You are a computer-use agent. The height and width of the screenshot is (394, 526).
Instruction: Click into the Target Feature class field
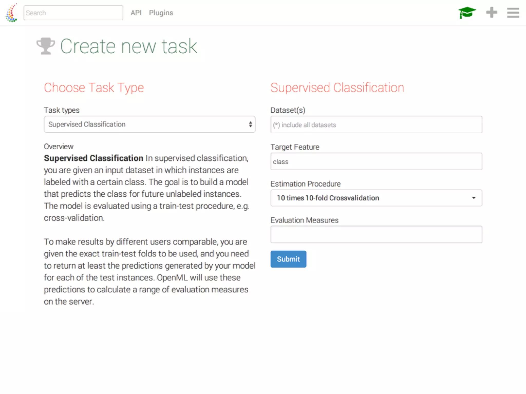point(376,162)
